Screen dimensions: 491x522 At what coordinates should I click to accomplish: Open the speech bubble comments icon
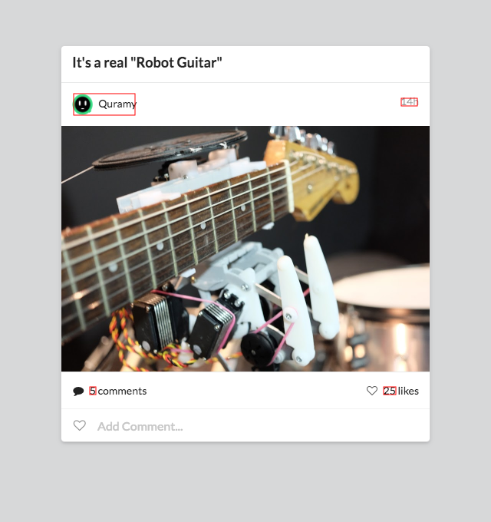[x=78, y=391]
